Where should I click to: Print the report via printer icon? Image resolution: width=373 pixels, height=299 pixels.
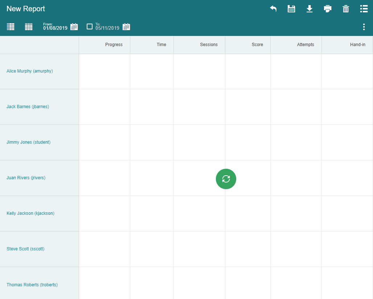[x=328, y=9]
